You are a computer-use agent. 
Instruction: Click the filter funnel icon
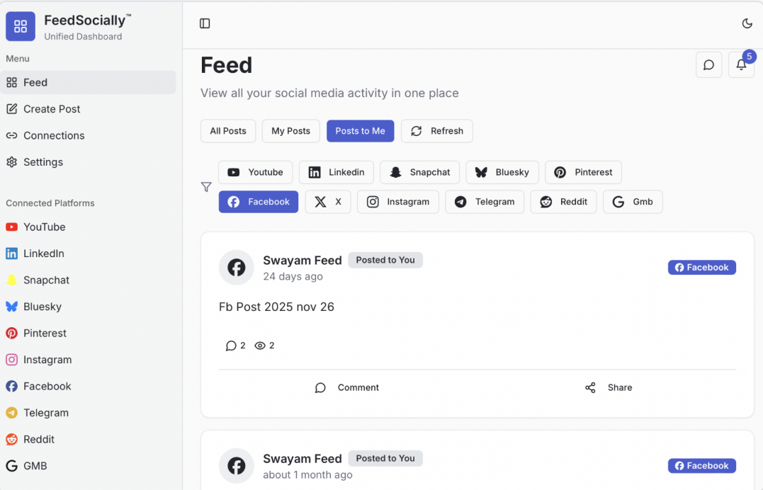point(206,187)
